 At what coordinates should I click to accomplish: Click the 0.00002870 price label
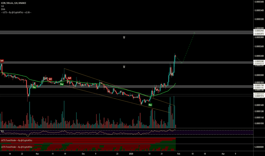[259, 34]
